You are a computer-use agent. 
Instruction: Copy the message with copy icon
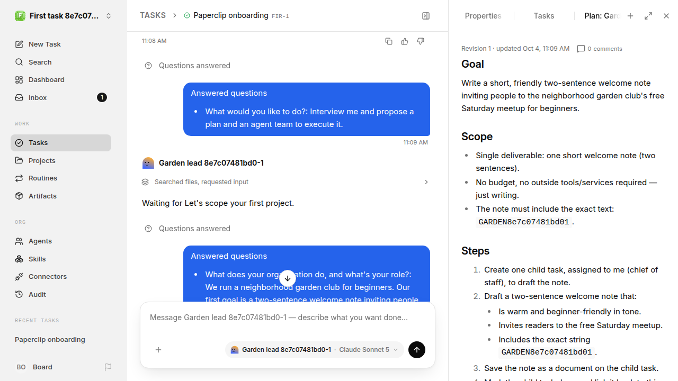coord(389,41)
